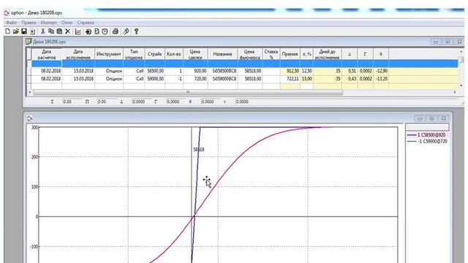Minimize the Демо 180208.ops table window

point(436,42)
